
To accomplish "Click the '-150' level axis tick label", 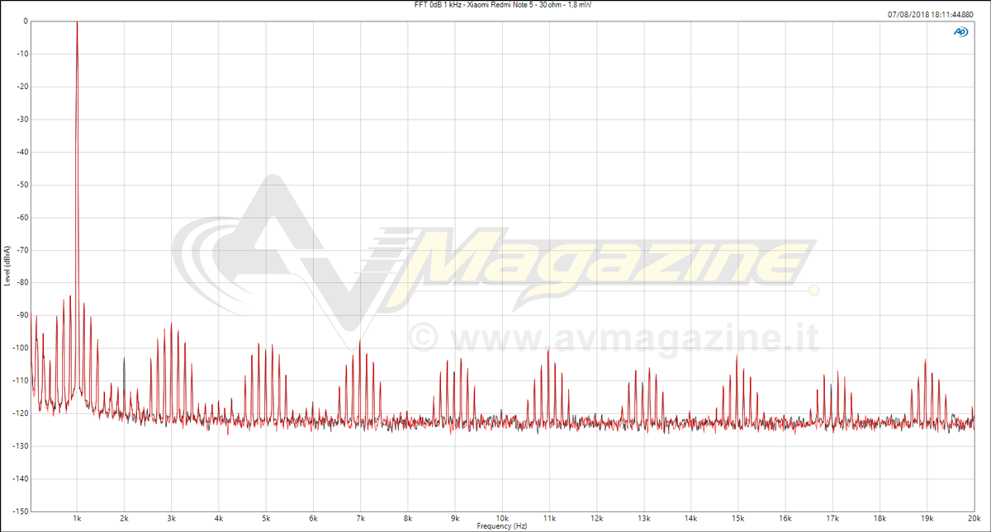I will click(21, 511).
